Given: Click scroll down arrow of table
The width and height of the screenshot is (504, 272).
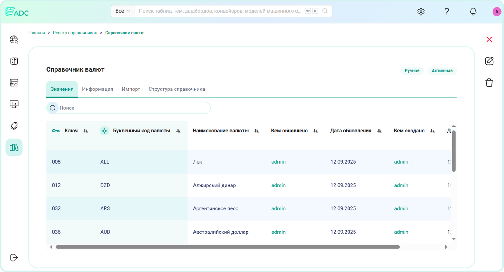Looking at the screenshot, I should click(454, 239).
